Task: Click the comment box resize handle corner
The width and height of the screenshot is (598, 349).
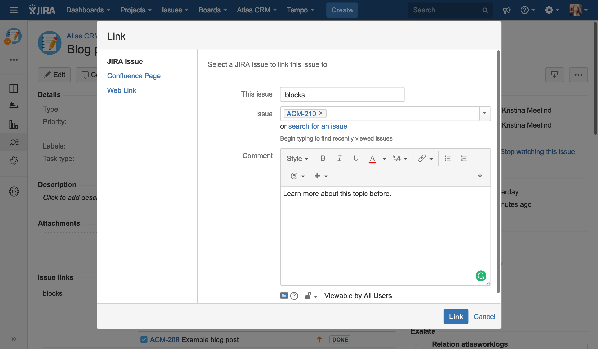Action: 488,283
